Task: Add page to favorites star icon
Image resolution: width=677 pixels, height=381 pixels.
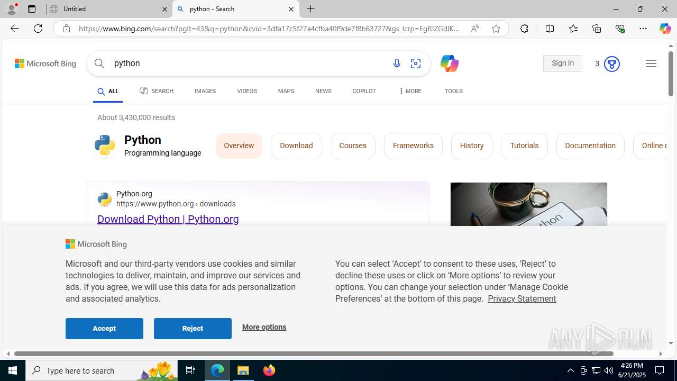Action: point(496,29)
